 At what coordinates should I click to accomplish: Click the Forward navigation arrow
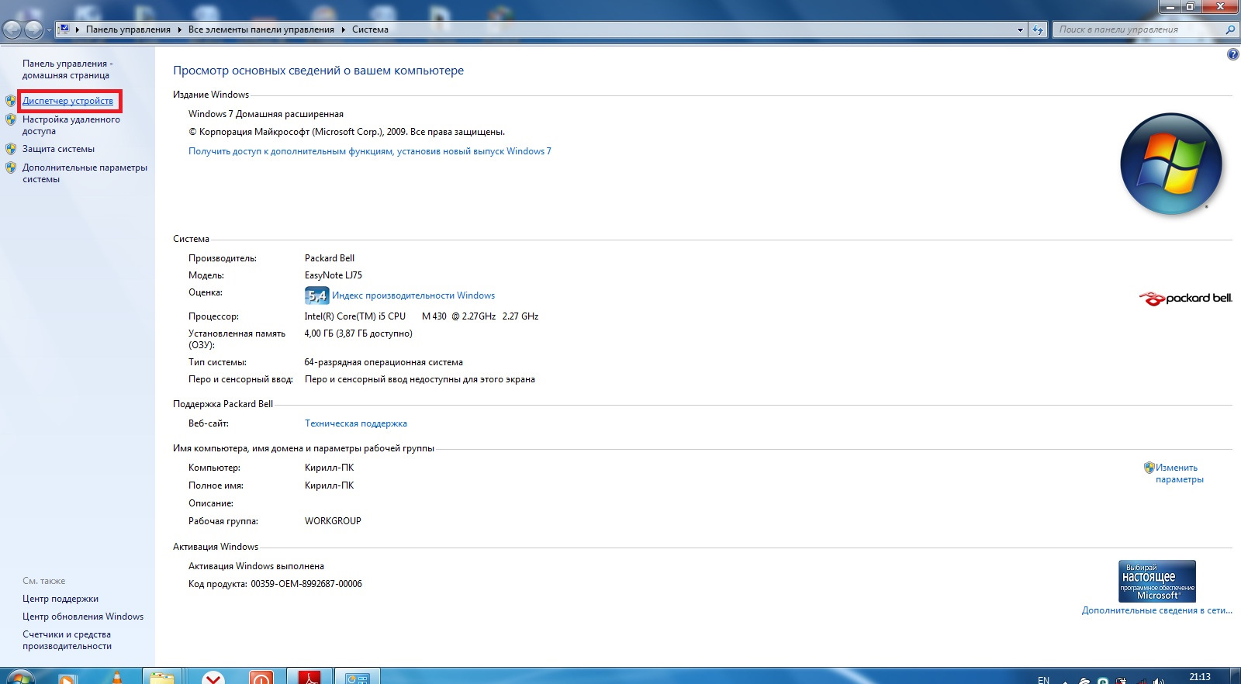[x=33, y=29]
